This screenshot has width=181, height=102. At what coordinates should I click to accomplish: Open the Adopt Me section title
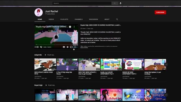point(38,55)
